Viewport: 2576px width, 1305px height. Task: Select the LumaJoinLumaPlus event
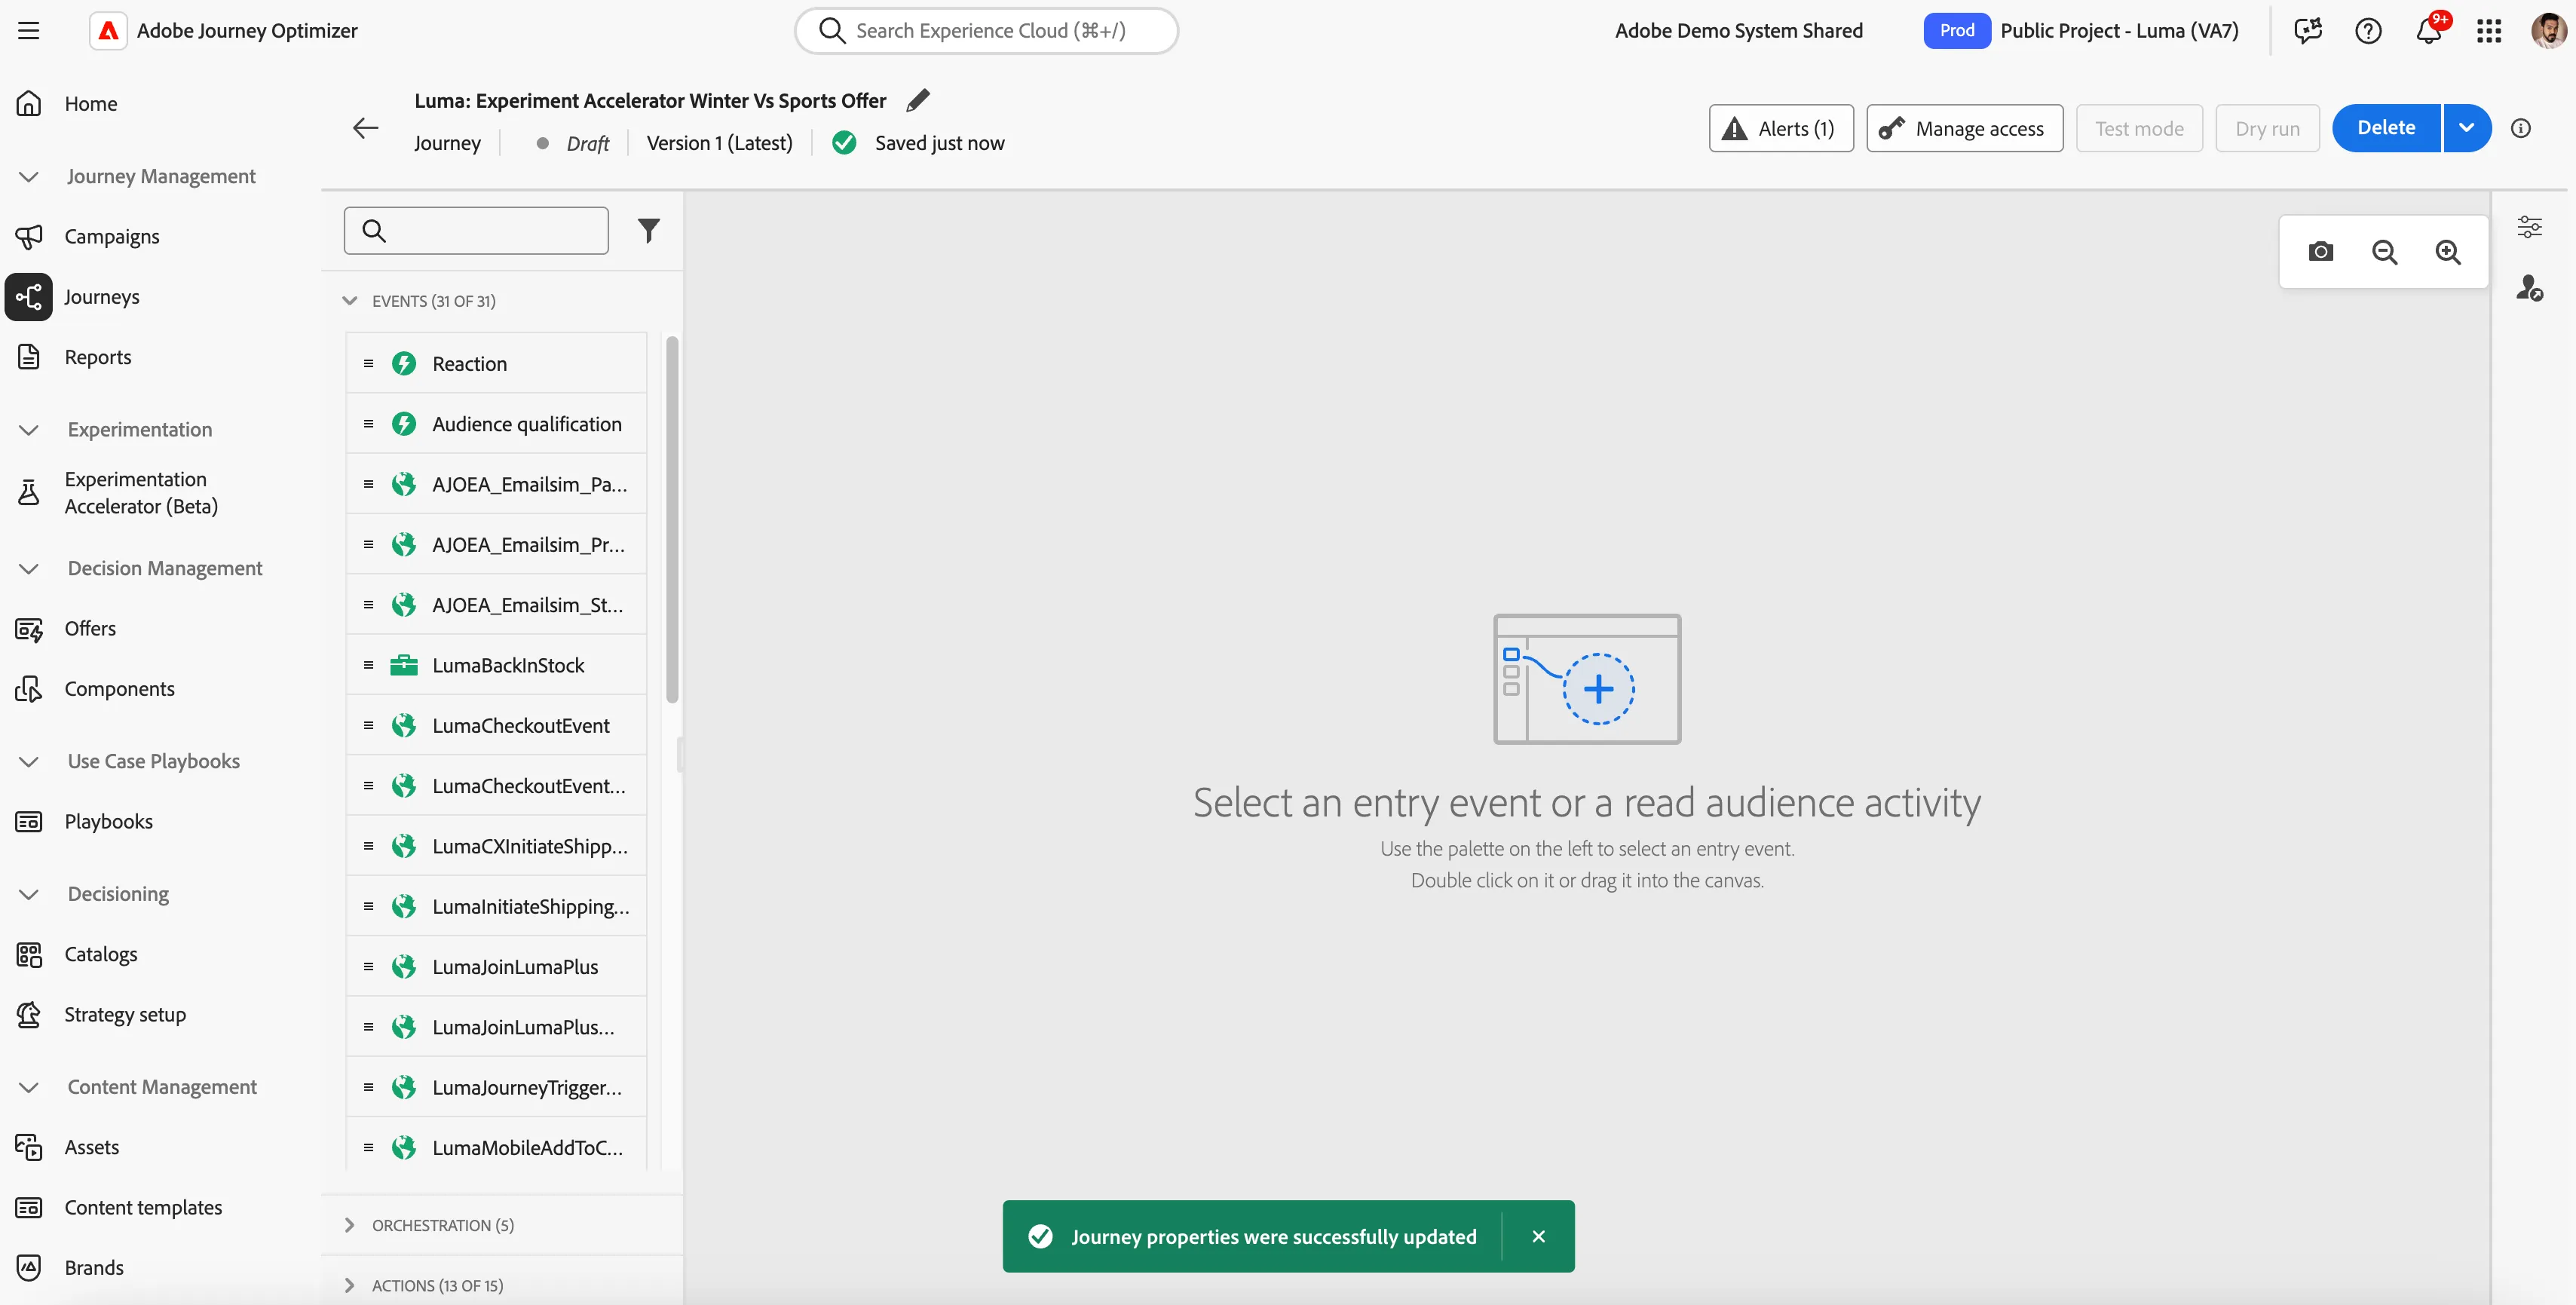click(x=496, y=966)
